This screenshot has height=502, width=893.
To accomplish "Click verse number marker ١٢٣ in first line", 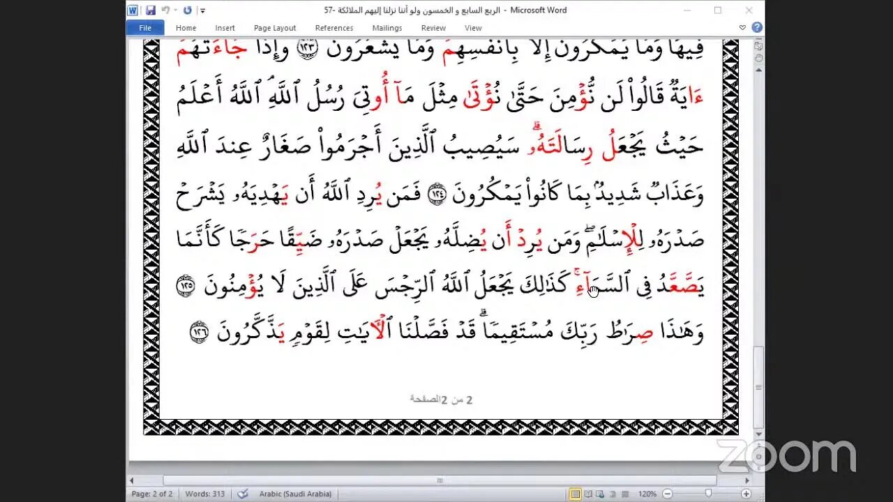I will pyautogui.click(x=307, y=49).
